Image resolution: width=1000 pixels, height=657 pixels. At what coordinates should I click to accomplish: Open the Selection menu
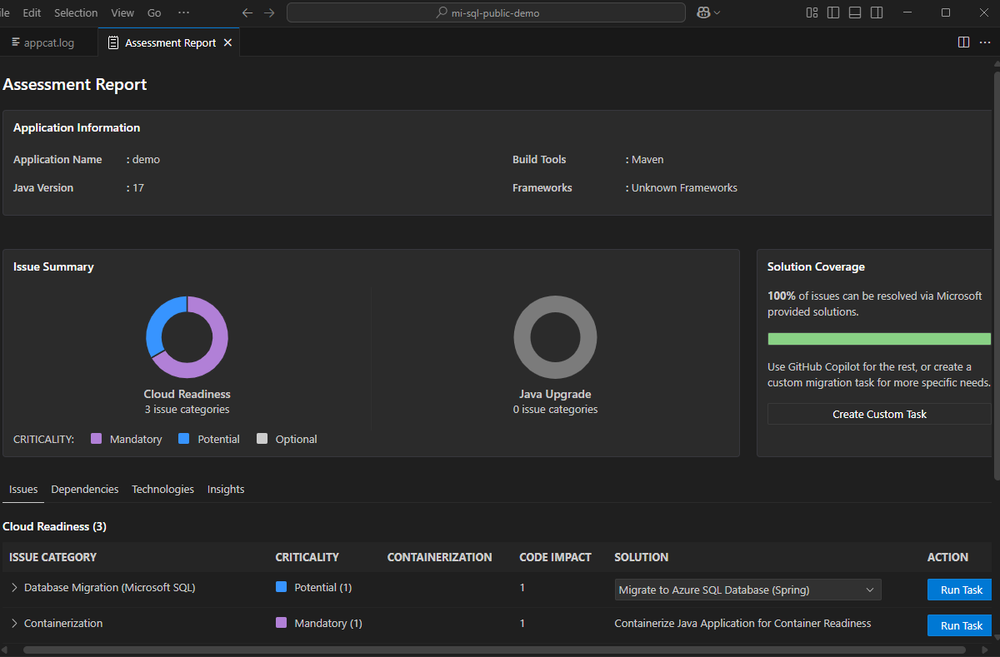click(x=76, y=12)
